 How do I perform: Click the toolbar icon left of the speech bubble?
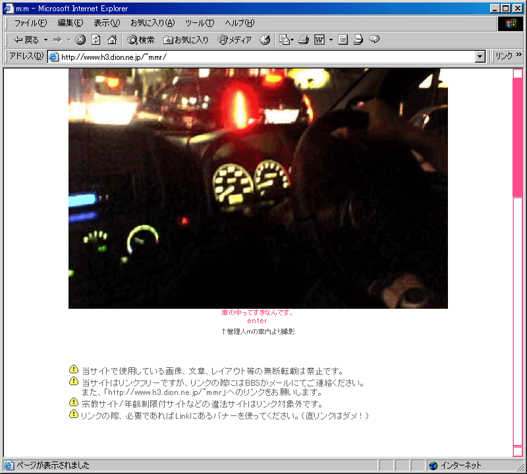point(358,40)
